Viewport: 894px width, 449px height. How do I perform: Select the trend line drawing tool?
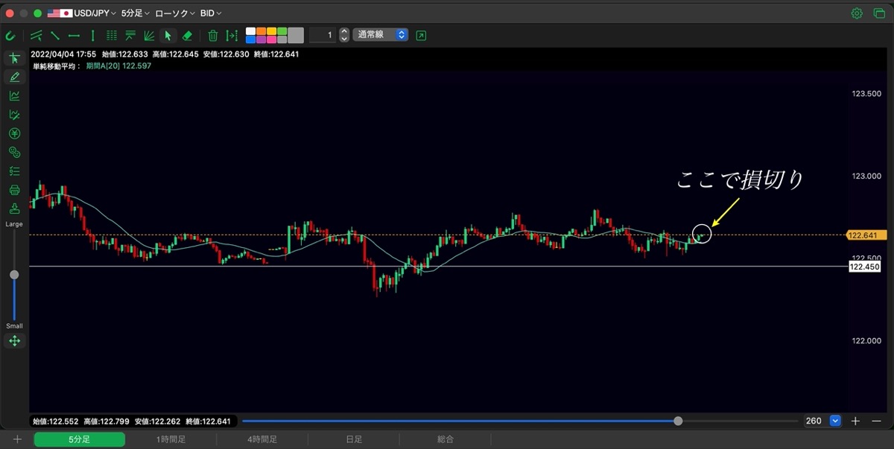tap(55, 35)
